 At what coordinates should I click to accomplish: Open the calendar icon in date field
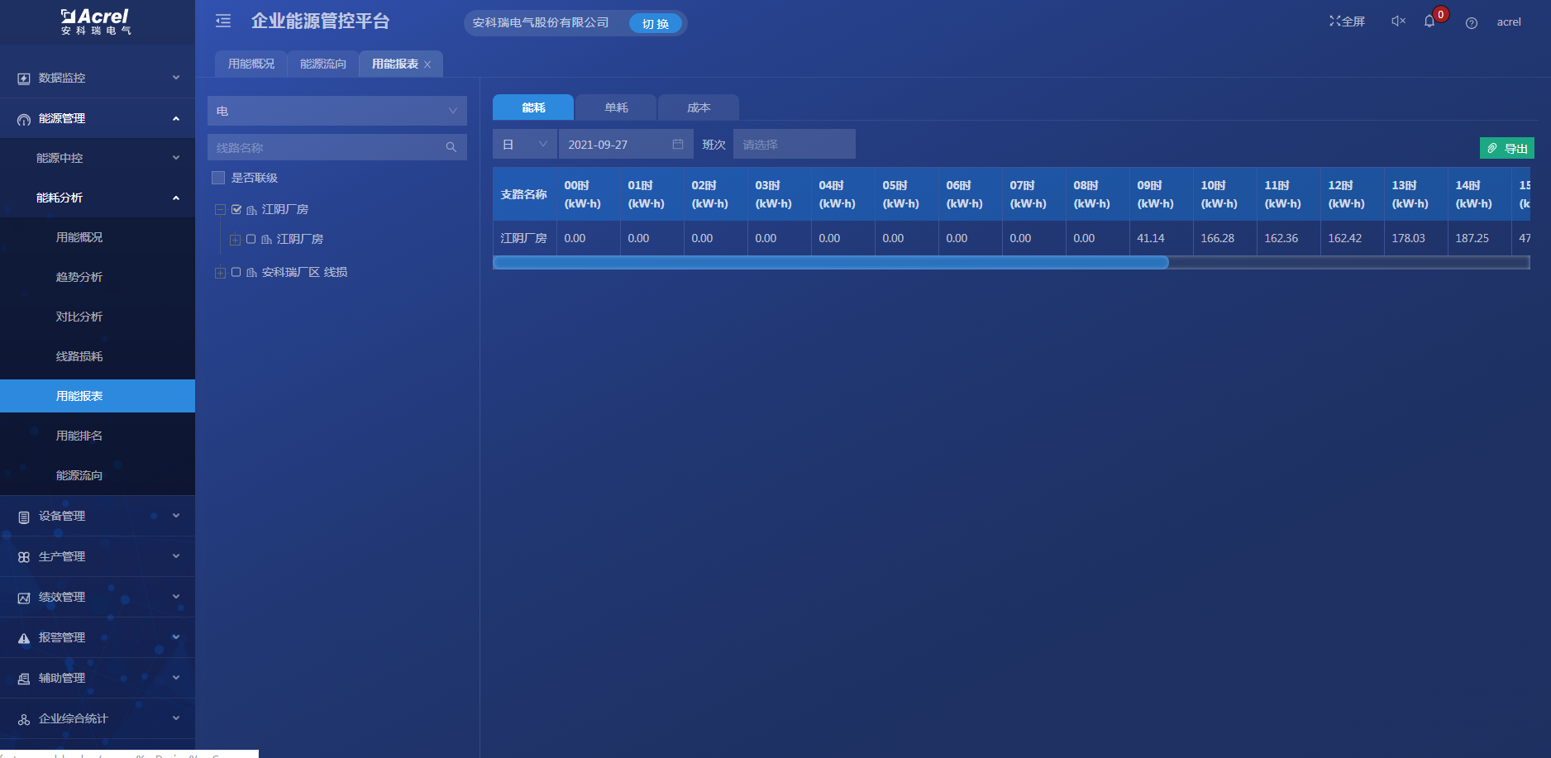click(678, 144)
